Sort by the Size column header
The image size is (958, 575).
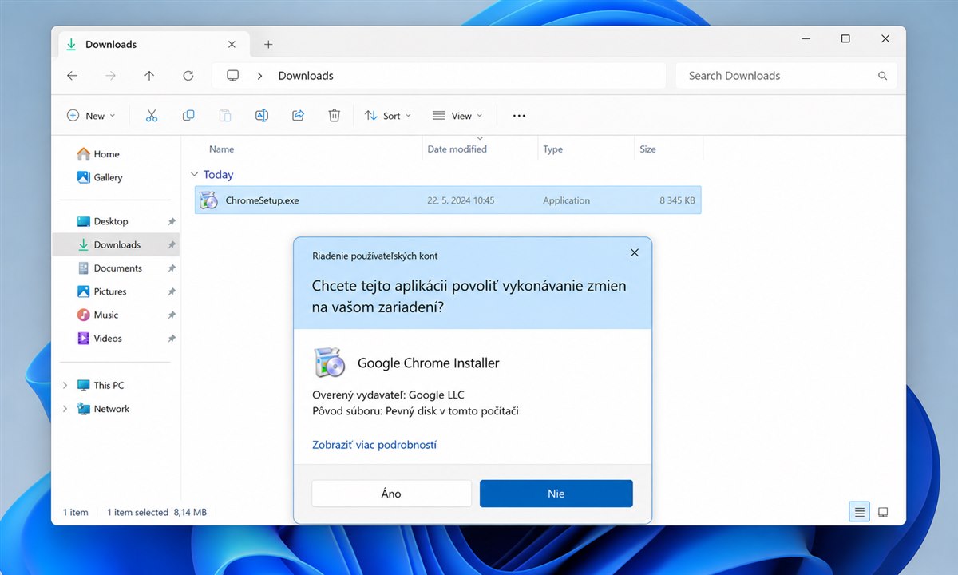(647, 149)
